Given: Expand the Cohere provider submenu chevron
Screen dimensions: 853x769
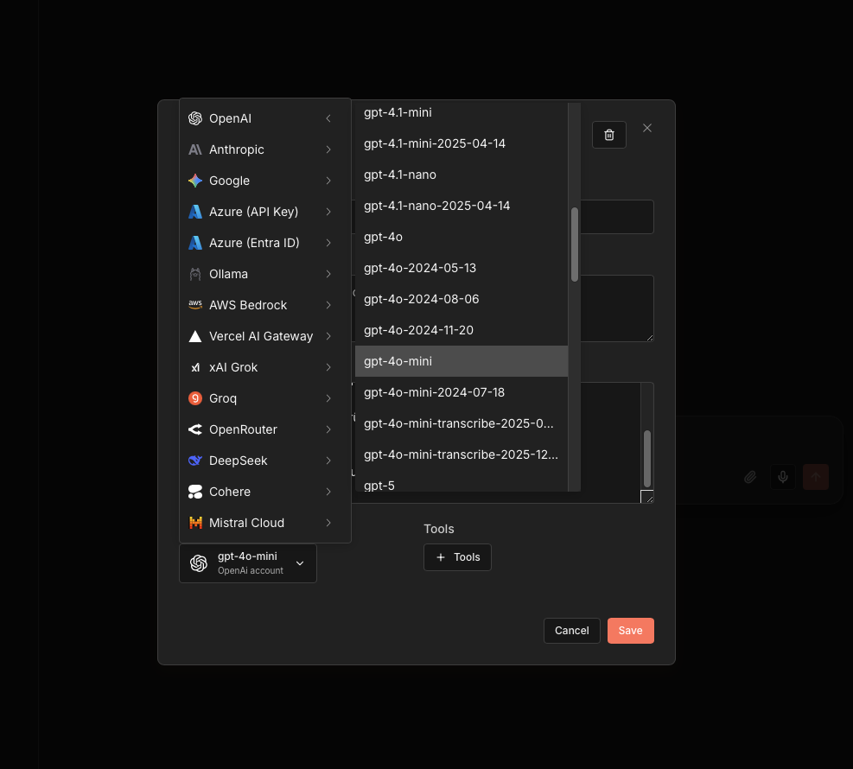Looking at the screenshot, I should coord(328,492).
